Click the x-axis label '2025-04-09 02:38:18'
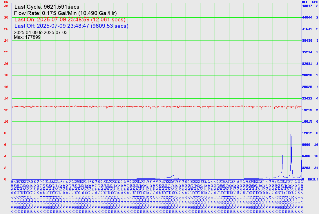Screen dimensions: 319x214 point(12,196)
